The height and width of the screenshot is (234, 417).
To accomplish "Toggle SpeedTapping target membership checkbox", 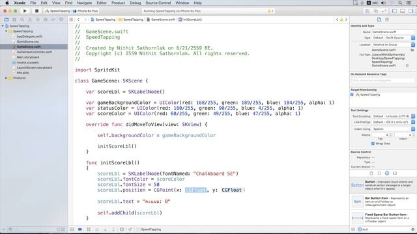I will point(352,95).
